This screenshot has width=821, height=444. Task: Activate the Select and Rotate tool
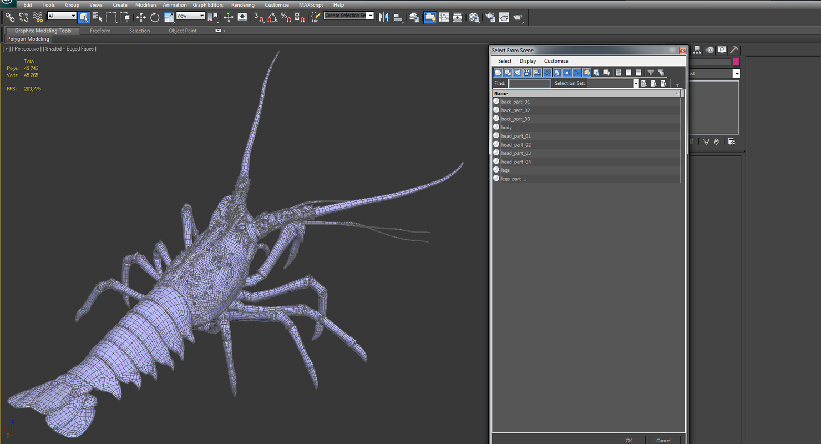click(x=155, y=17)
